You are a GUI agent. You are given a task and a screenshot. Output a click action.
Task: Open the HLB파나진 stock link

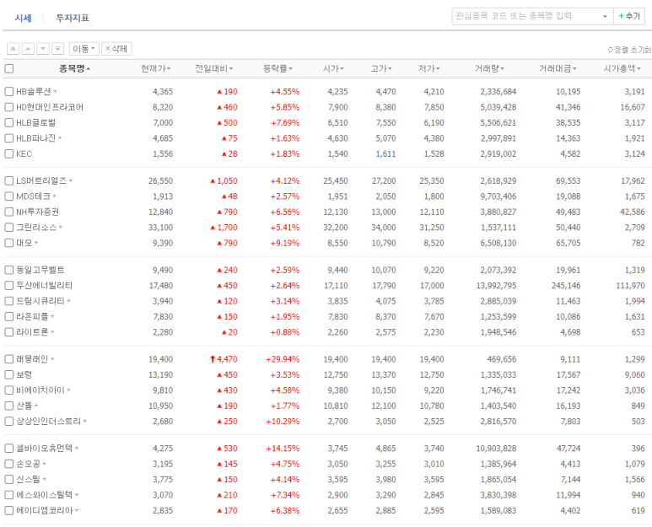click(35, 138)
